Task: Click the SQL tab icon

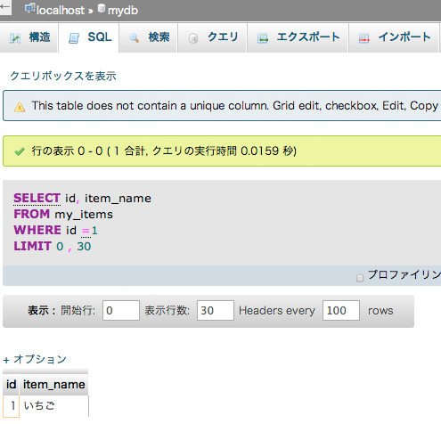Action: pos(74,38)
